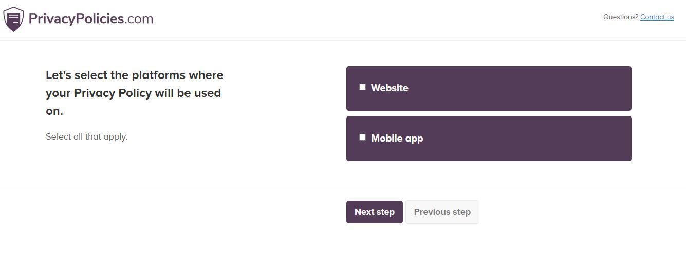This screenshot has height=254, width=686.
Task: Click the word 'step' in Next step button
Action: 385,212
